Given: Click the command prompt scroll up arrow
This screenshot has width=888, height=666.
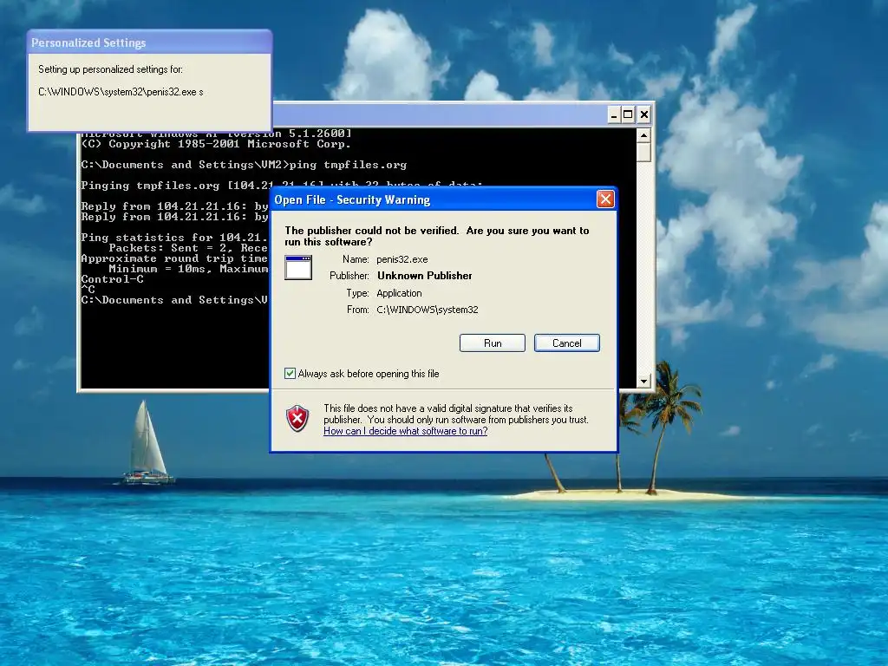Looking at the screenshot, I should 643,135.
